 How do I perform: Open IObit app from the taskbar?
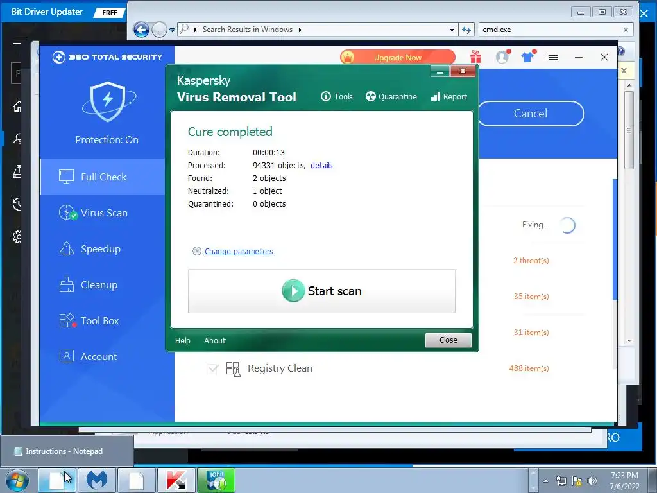(216, 480)
